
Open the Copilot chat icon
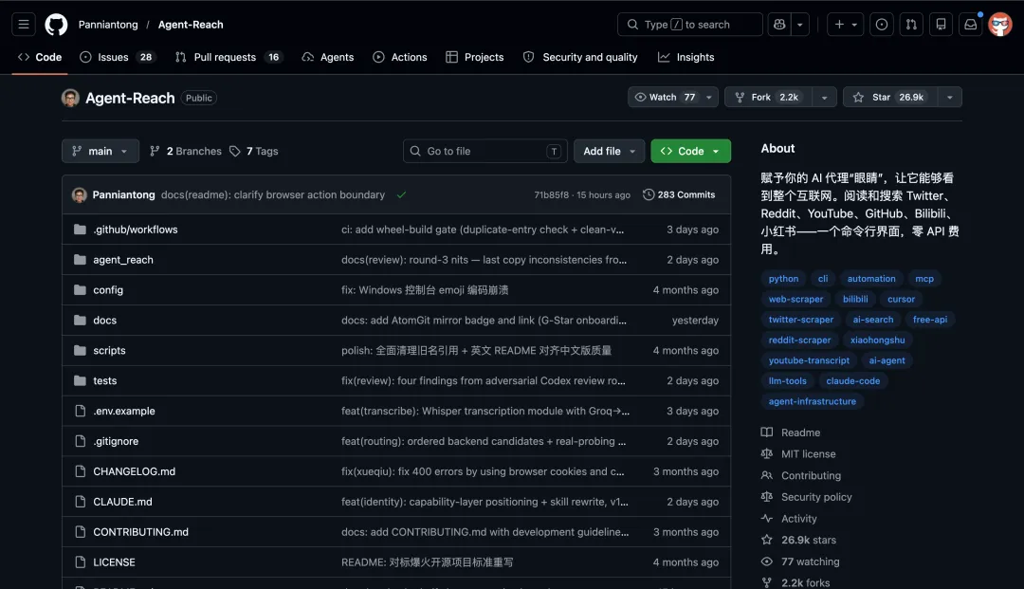point(779,25)
